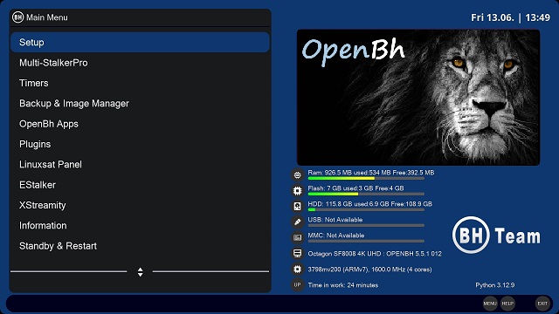Click the RAM usage icon
Image resolution: width=559 pixels, height=314 pixels.
point(297,174)
